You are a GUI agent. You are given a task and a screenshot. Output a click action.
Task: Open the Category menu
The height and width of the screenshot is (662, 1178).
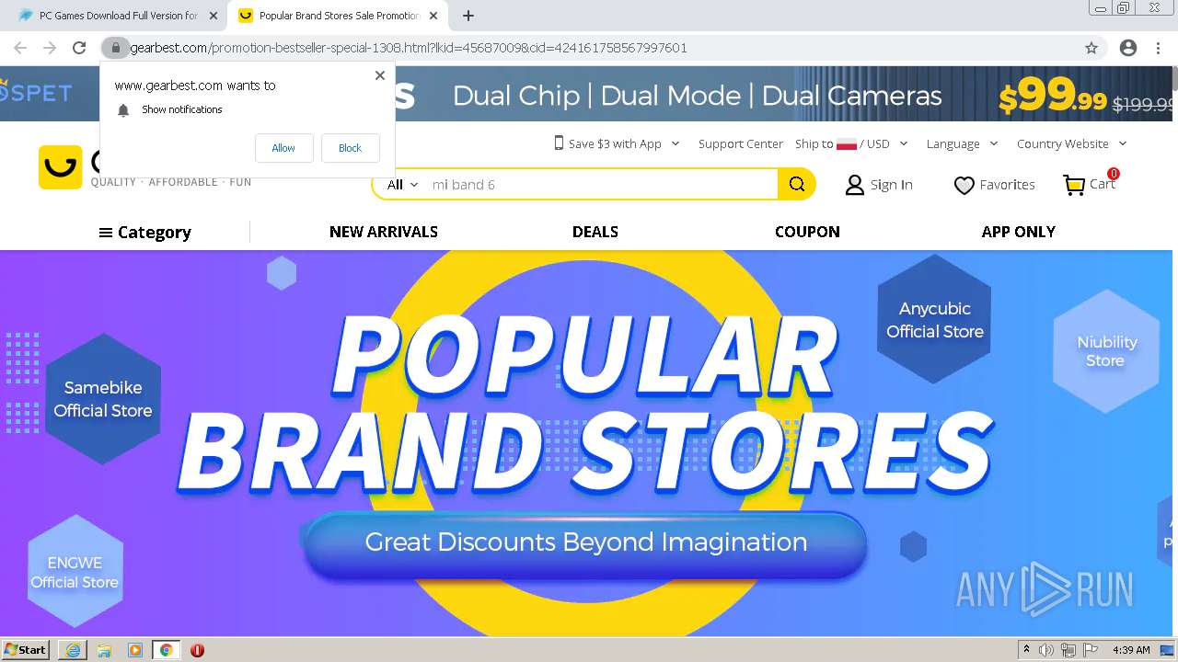[145, 233]
